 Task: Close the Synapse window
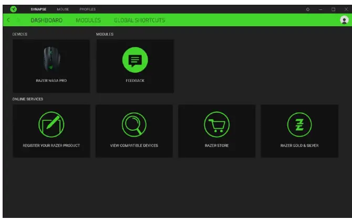pyautogui.click(x=346, y=9)
